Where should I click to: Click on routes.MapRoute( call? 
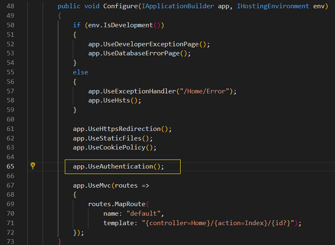pyautogui.click(x=118, y=204)
